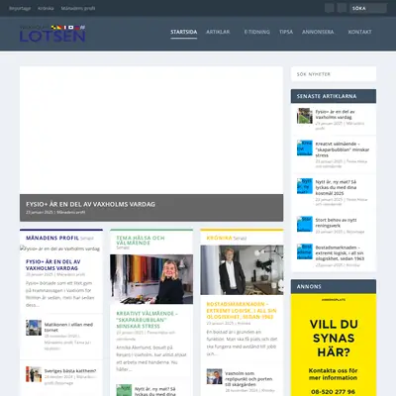This screenshot has width=396, height=396.
Task: Open sidebar link Nytt år, ny mat
Action: point(336,187)
